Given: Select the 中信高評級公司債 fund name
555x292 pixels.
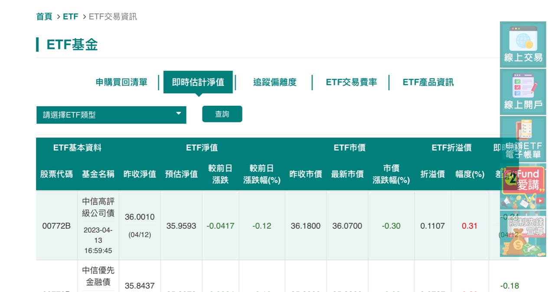Looking at the screenshot, I should [98, 207].
